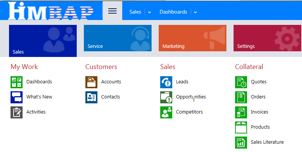Expand the Sales dropdown arrow in top bar
This screenshot has height=152, width=302.
150,12
